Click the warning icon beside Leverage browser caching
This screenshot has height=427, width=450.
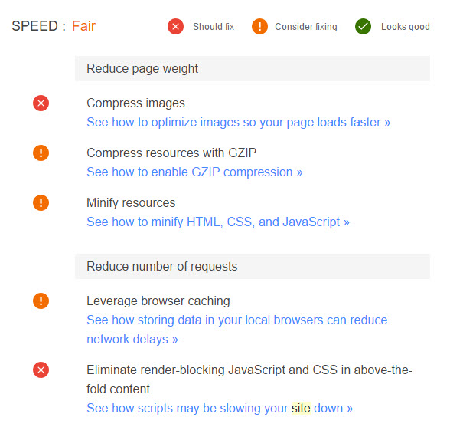pos(41,301)
